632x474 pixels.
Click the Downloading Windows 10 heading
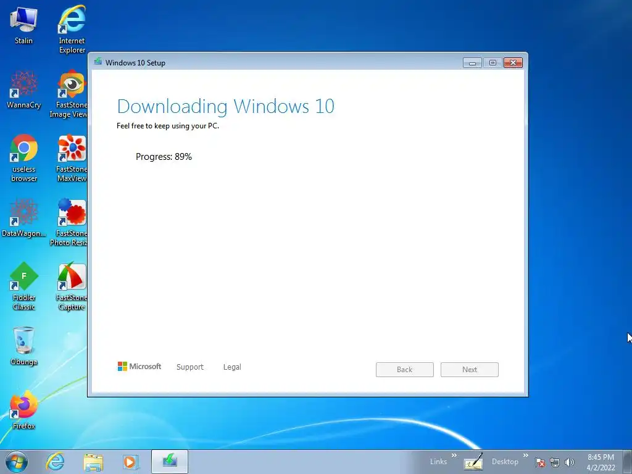pyautogui.click(x=226, y=106)
